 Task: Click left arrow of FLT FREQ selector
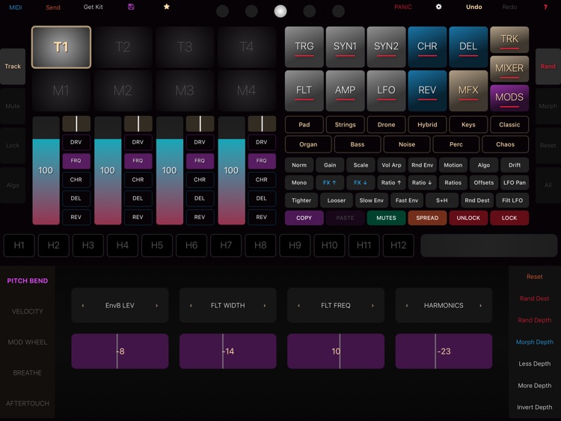coord(299,305)
